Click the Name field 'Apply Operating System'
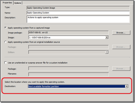This screenshot has height=103, width=135. [x=78, y=13]
